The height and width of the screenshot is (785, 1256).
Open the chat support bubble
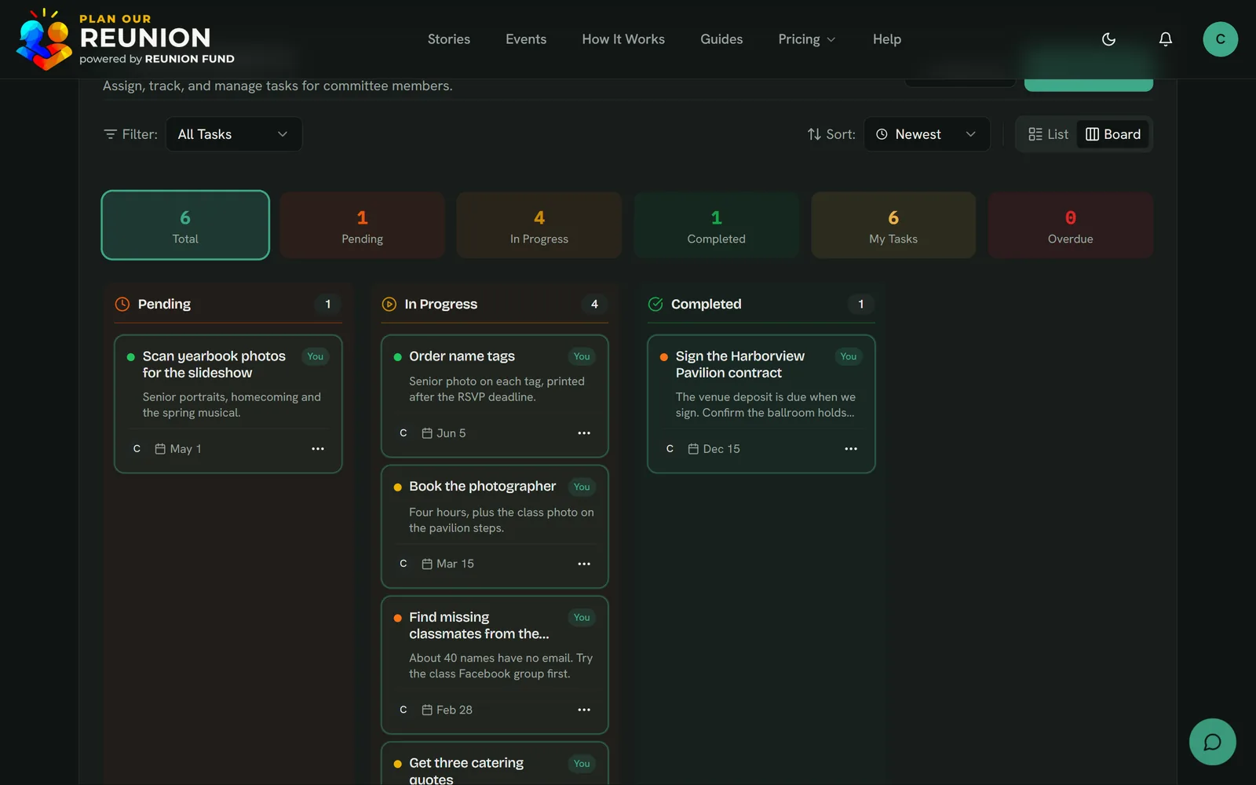[1213, 742]
